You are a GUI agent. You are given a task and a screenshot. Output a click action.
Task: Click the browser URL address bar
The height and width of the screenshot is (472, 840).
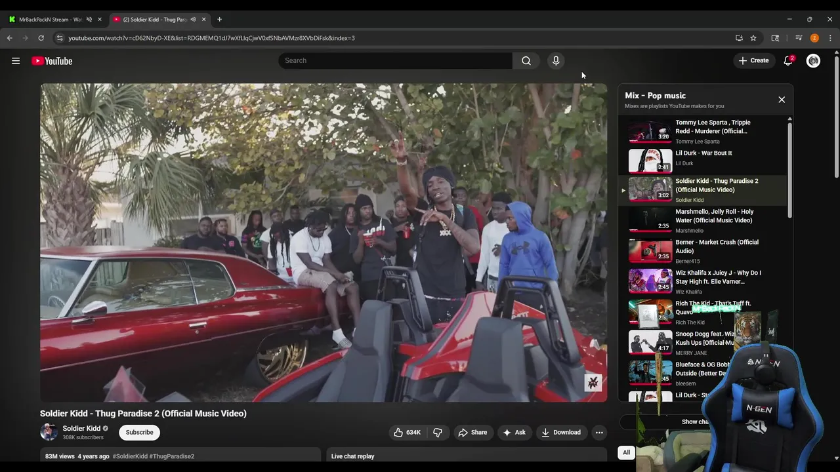394,38
